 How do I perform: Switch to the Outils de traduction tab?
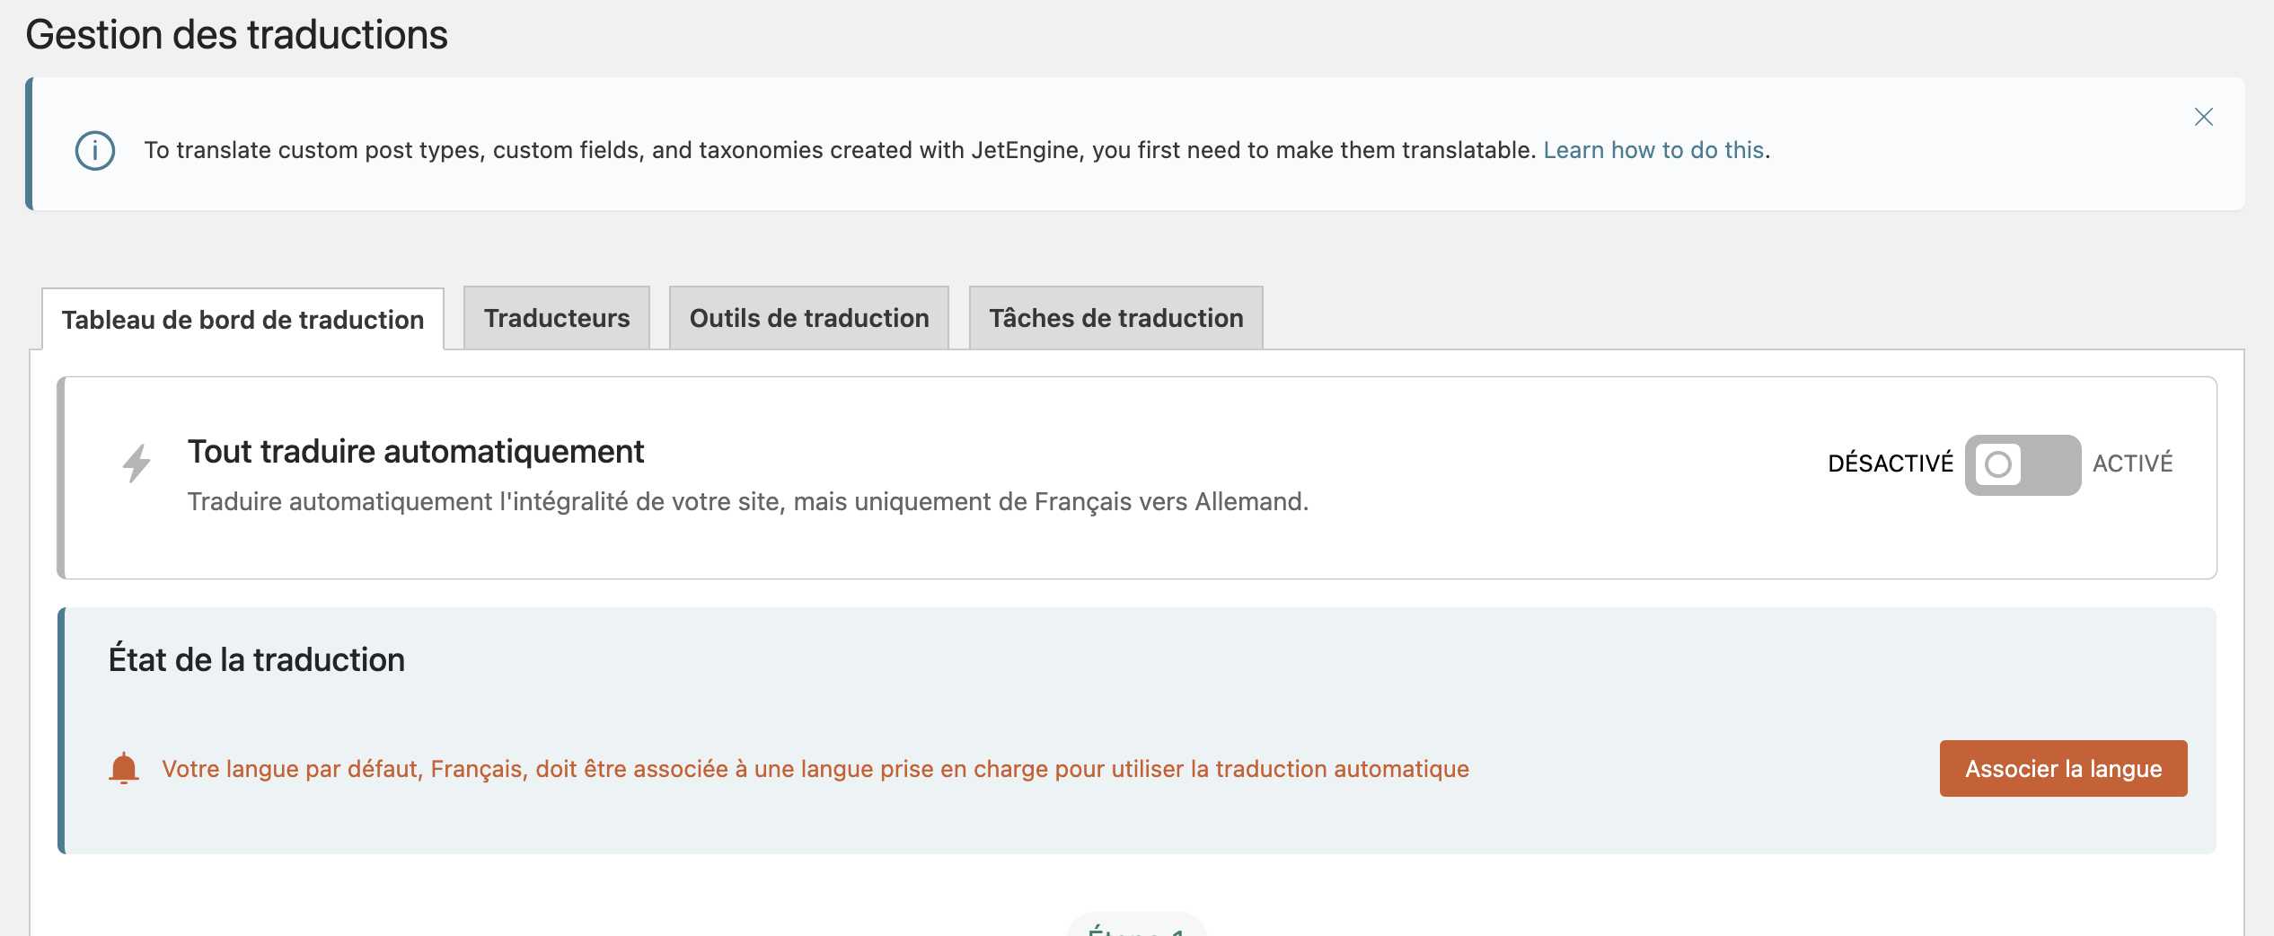click(809, 318)
